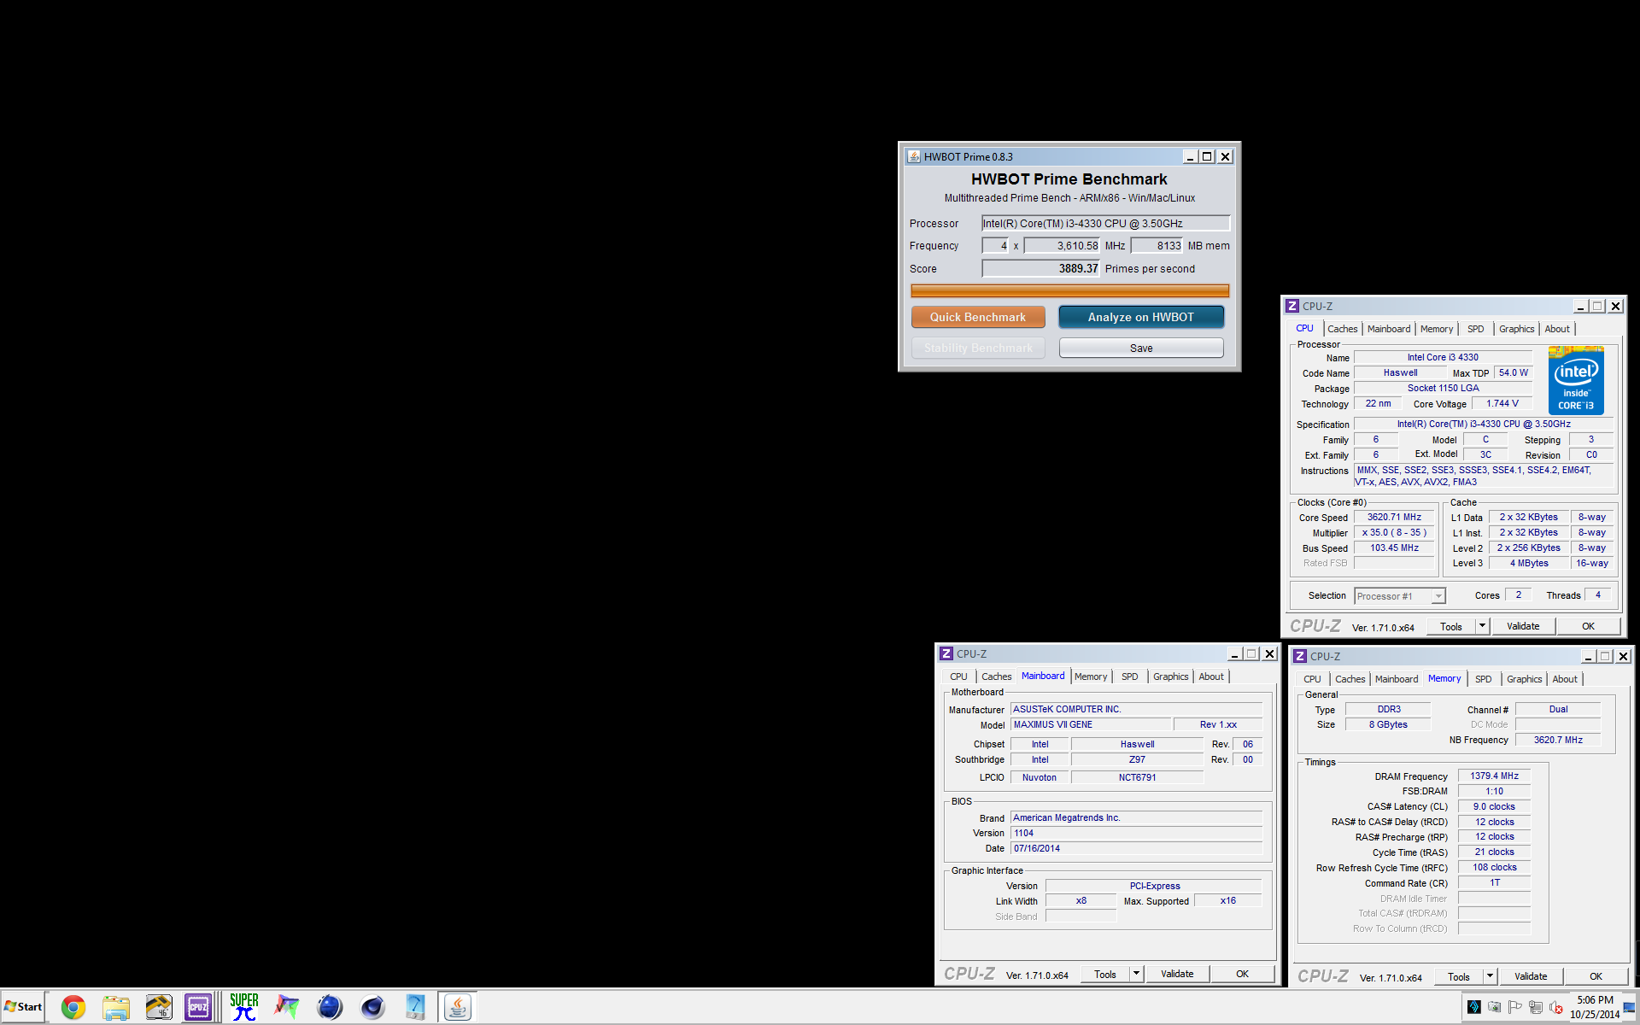Open About tab in CPU window of CPU-Z
The height and width of the screenshot is (1025, 1640).
tap(1557, 329)
